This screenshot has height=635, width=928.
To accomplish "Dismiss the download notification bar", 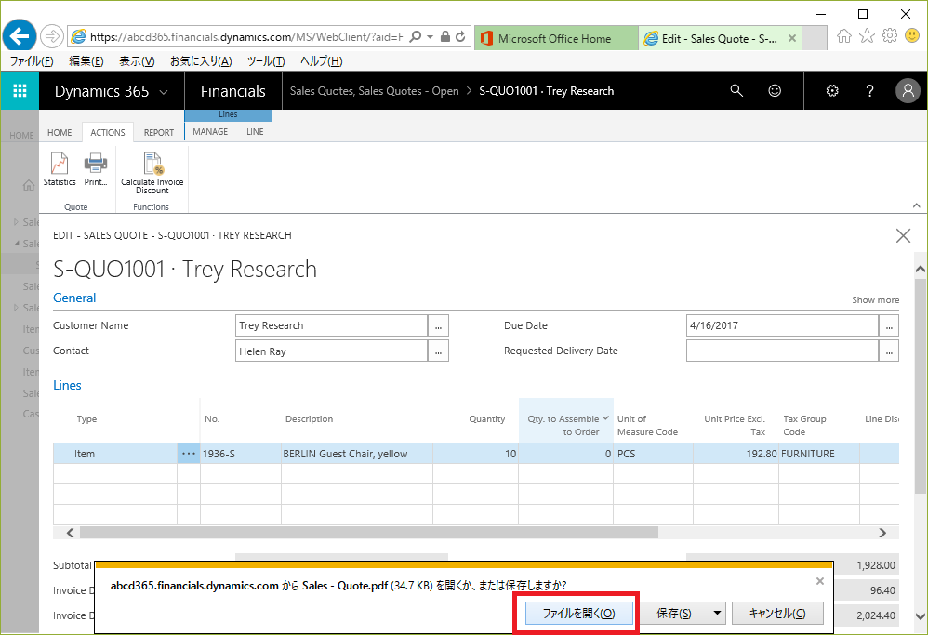I will click(820, 581).
